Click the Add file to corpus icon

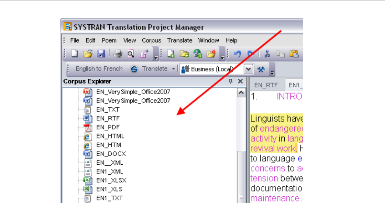click(171, 53)
